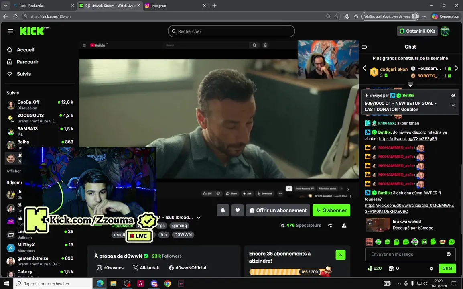Report the stream warning icon
463x289 pixels.
(344, 226)
